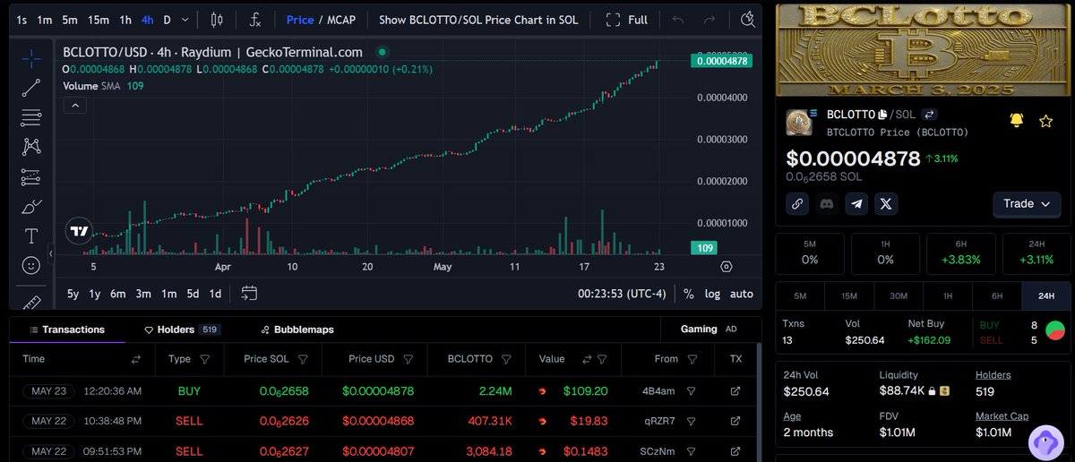1075x462 pixels.
Task: Open the Fibonacci retracement tool
Action: click(x=30, y=117)
